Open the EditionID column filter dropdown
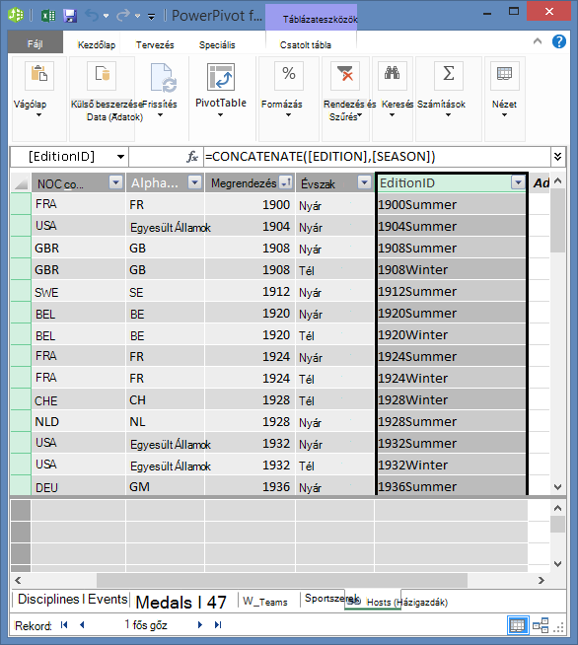This screenshot has width=578, height=645. pyautogui.click(x=518, y=182)
